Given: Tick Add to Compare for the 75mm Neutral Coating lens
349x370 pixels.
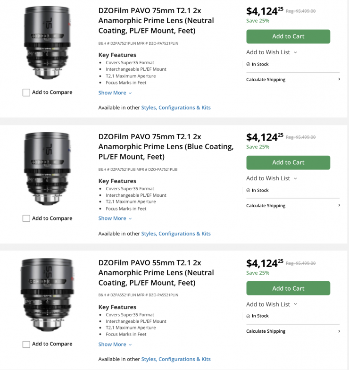Looking at the screenshot, I should 26,92.
